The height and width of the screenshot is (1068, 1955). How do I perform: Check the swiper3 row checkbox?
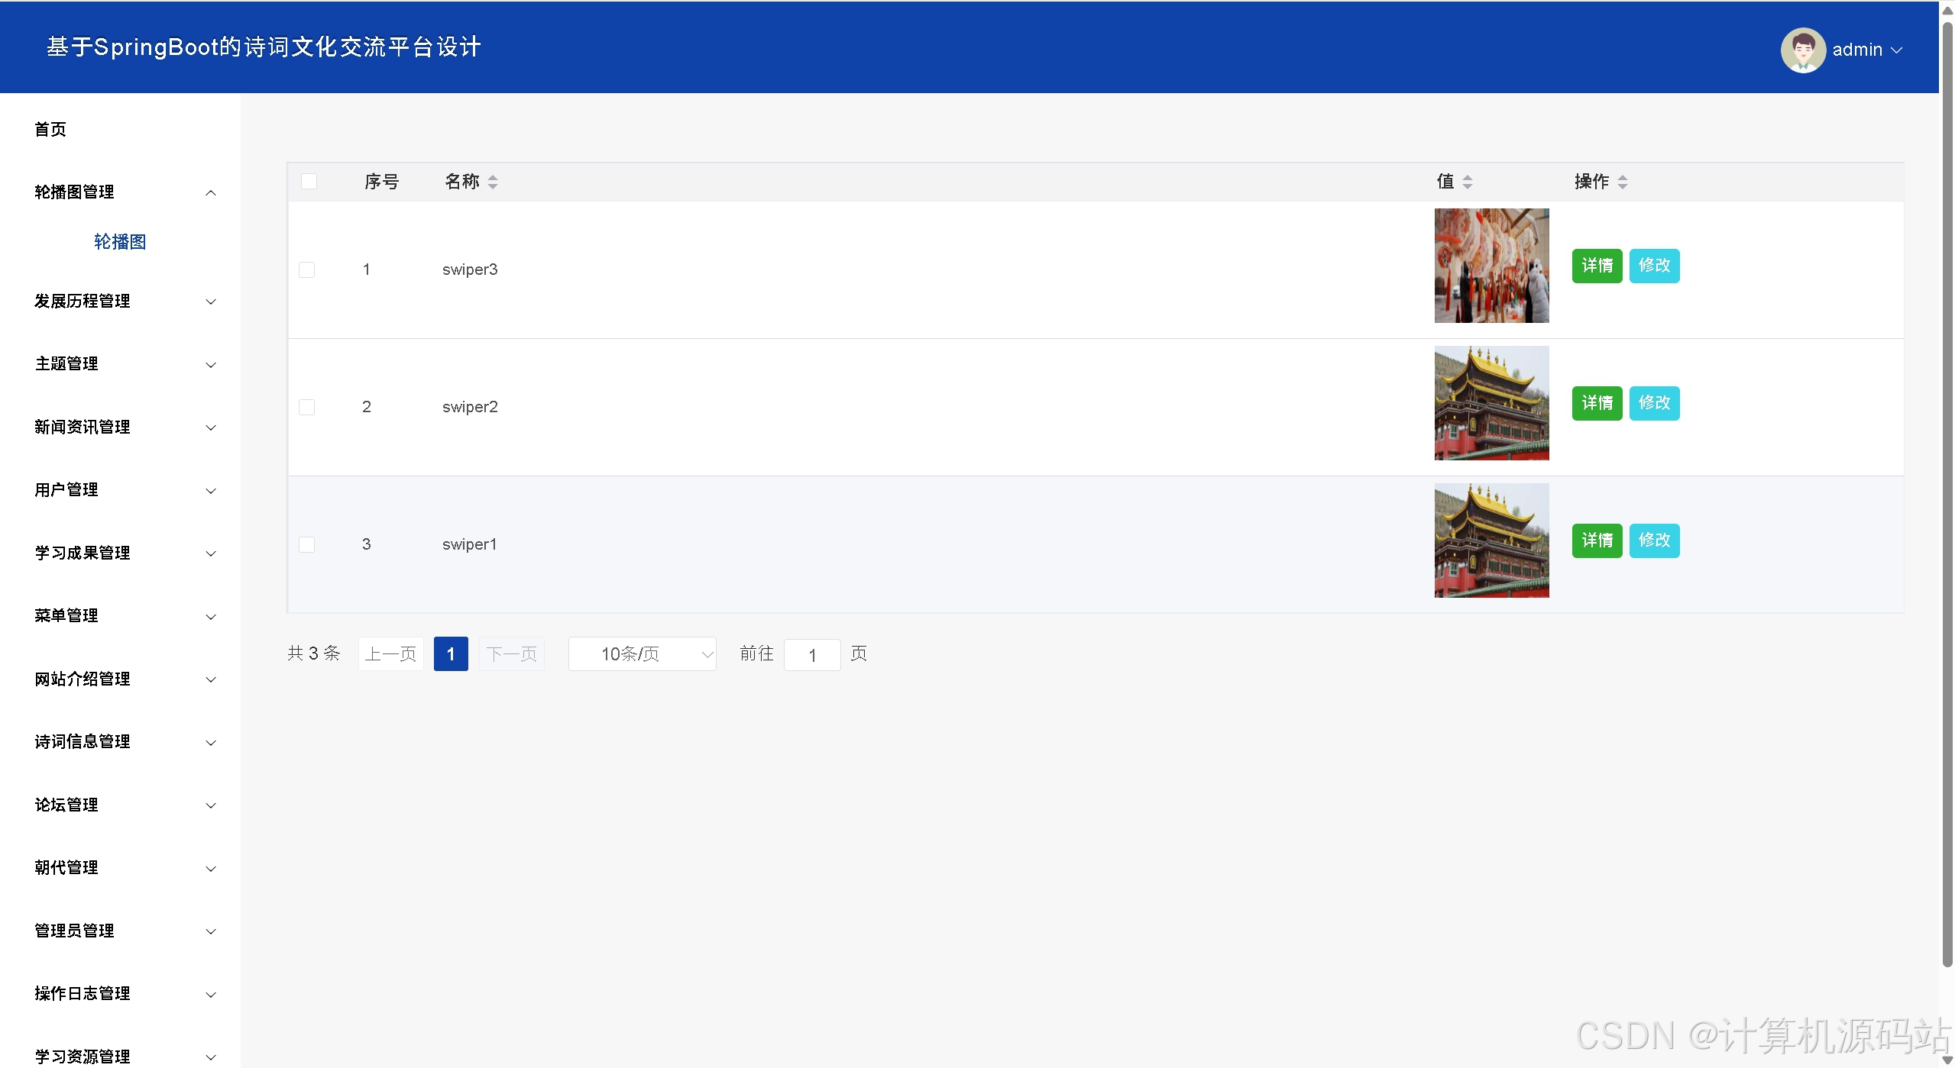[306, 269]
